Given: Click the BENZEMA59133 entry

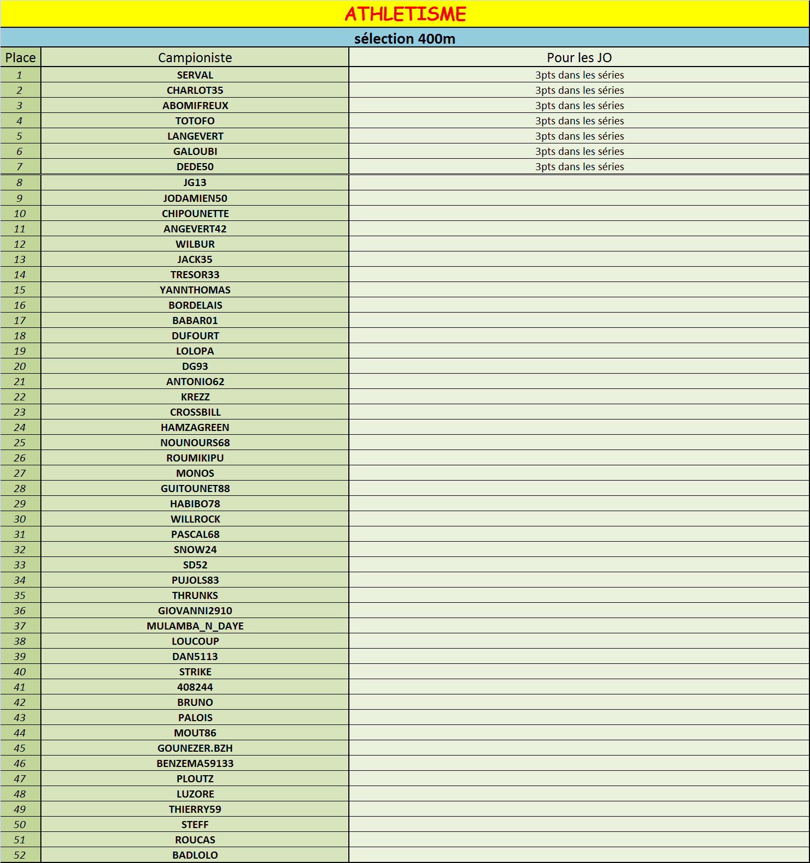Looking at the screenshot, I should (195, 764).
